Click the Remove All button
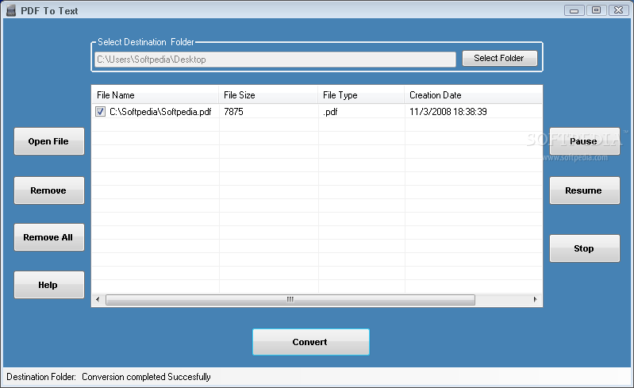The height and width of the screenshot is (388, 634). pyautogui.click(x=49, y=237)
